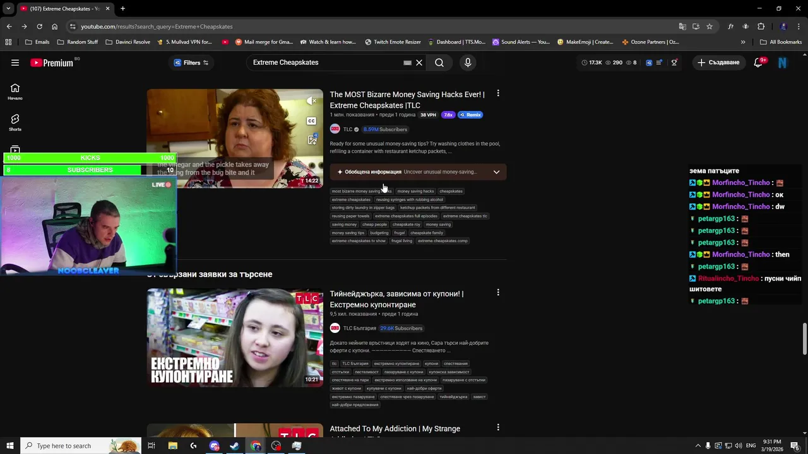Translate this page icon
The height and width of the screenshot is (454, 808).
click(682, 26)
